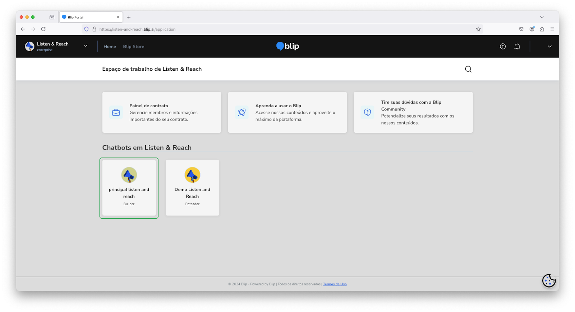Click the 'Roteador' label under Demo bot
Image resolution: width=575 pixels, height=312 pixels.
(x=192, y=204)
